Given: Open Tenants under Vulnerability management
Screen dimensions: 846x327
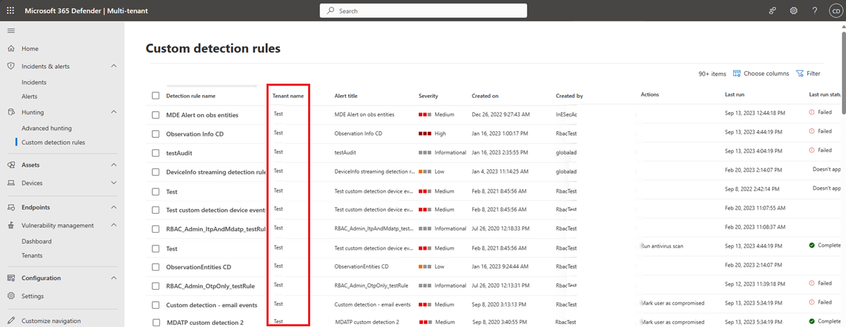Looking at the screenshot, I should coord(32,255).
